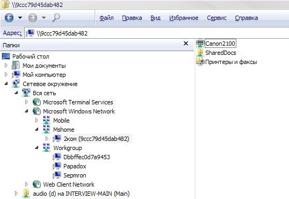289x199 pixels.
Task: Open the Back button history dropdown arrow
Action: tap(20, 18)
